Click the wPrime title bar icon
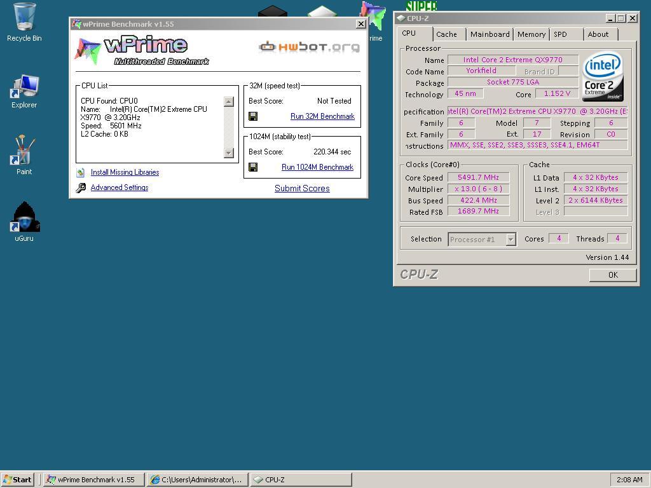The image size is (651, 488). pyautogui.click(x=76, y=24)
